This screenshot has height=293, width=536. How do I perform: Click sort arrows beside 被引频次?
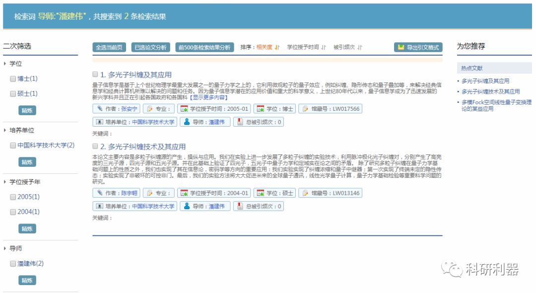click(360, 48)
